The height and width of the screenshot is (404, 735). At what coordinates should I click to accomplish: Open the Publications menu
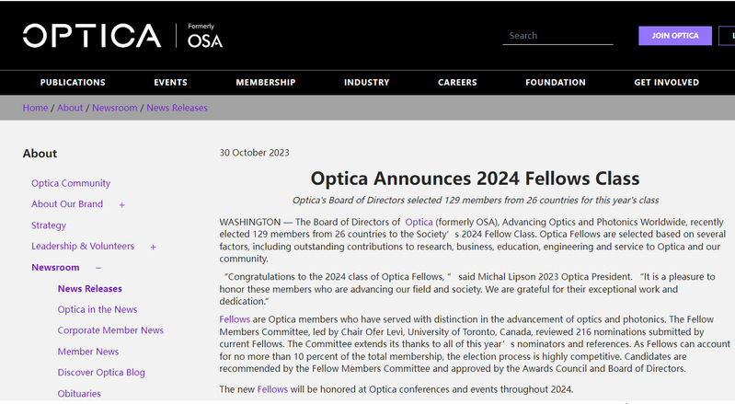[x=73, y=82]
